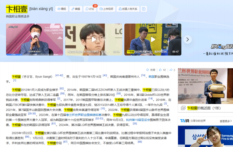Viewport: 233px width, 147px height.
Task: Open the 编辑 edit entry button
Action: pos(75,9)
